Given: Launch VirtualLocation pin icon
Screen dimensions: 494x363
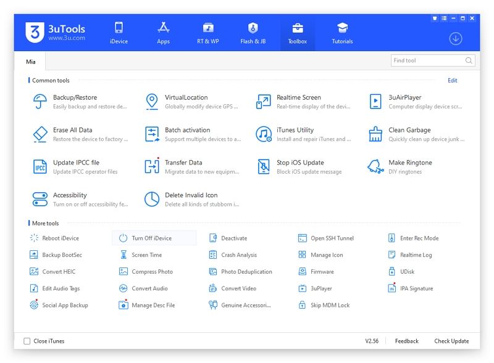Looking at the screenshot, I should (152, 102).
